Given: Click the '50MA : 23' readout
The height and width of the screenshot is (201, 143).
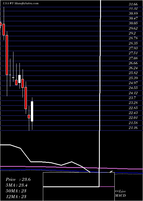Looking at the screenshot, I should pos(16,191).
